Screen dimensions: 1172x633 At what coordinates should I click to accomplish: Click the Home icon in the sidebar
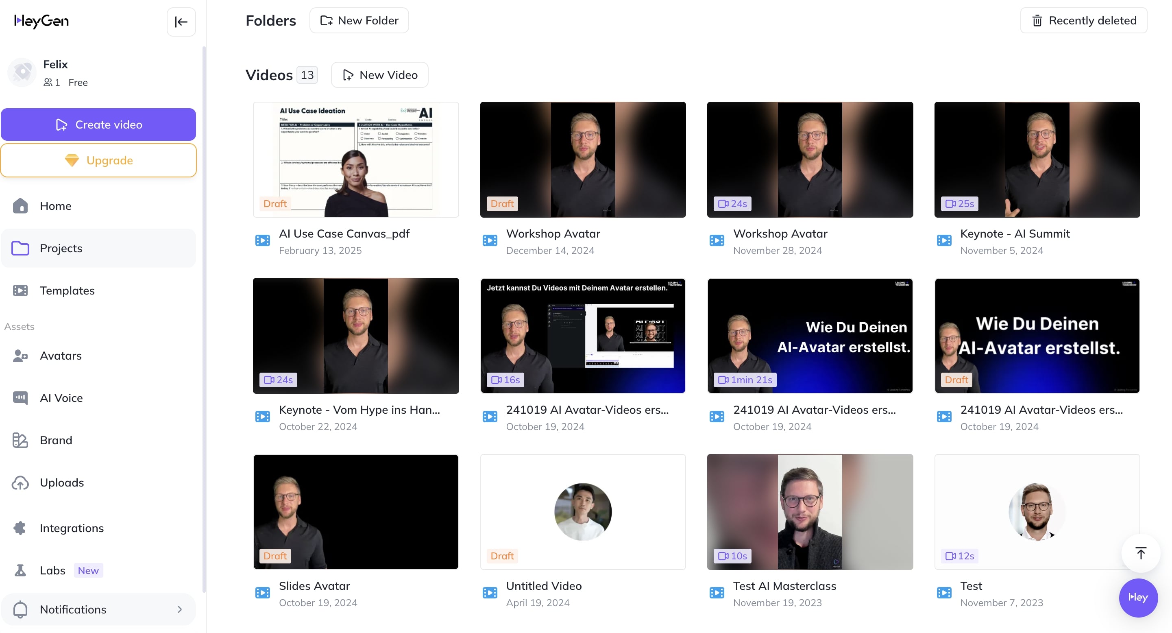(x=20, y=206)
